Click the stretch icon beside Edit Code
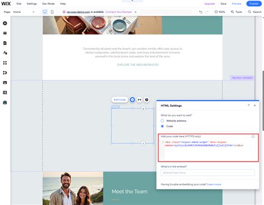264x205 pixels. tap(139, 100)
